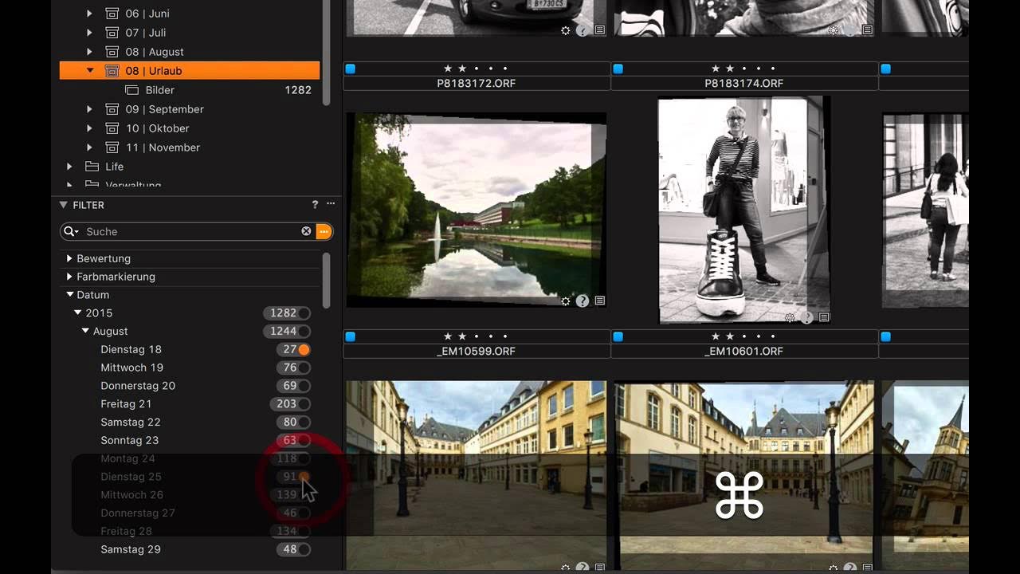Enable the August month filter circle
The height and width of the screenshot is (574, 1020).
coord(304,332)
